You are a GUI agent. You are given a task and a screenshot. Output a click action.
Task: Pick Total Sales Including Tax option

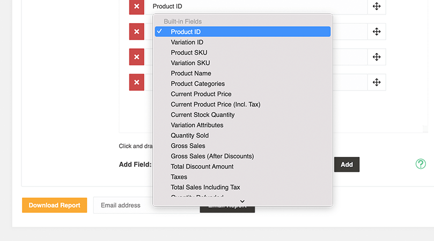coord(205,187)
